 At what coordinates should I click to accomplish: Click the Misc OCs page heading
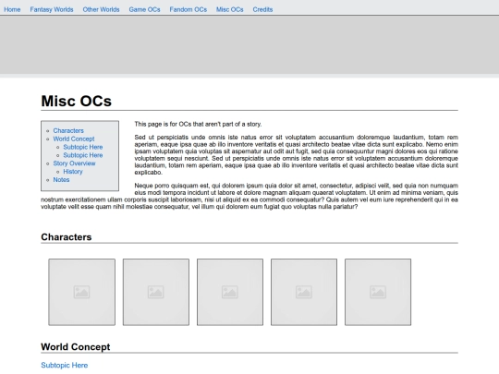[77, 102]
